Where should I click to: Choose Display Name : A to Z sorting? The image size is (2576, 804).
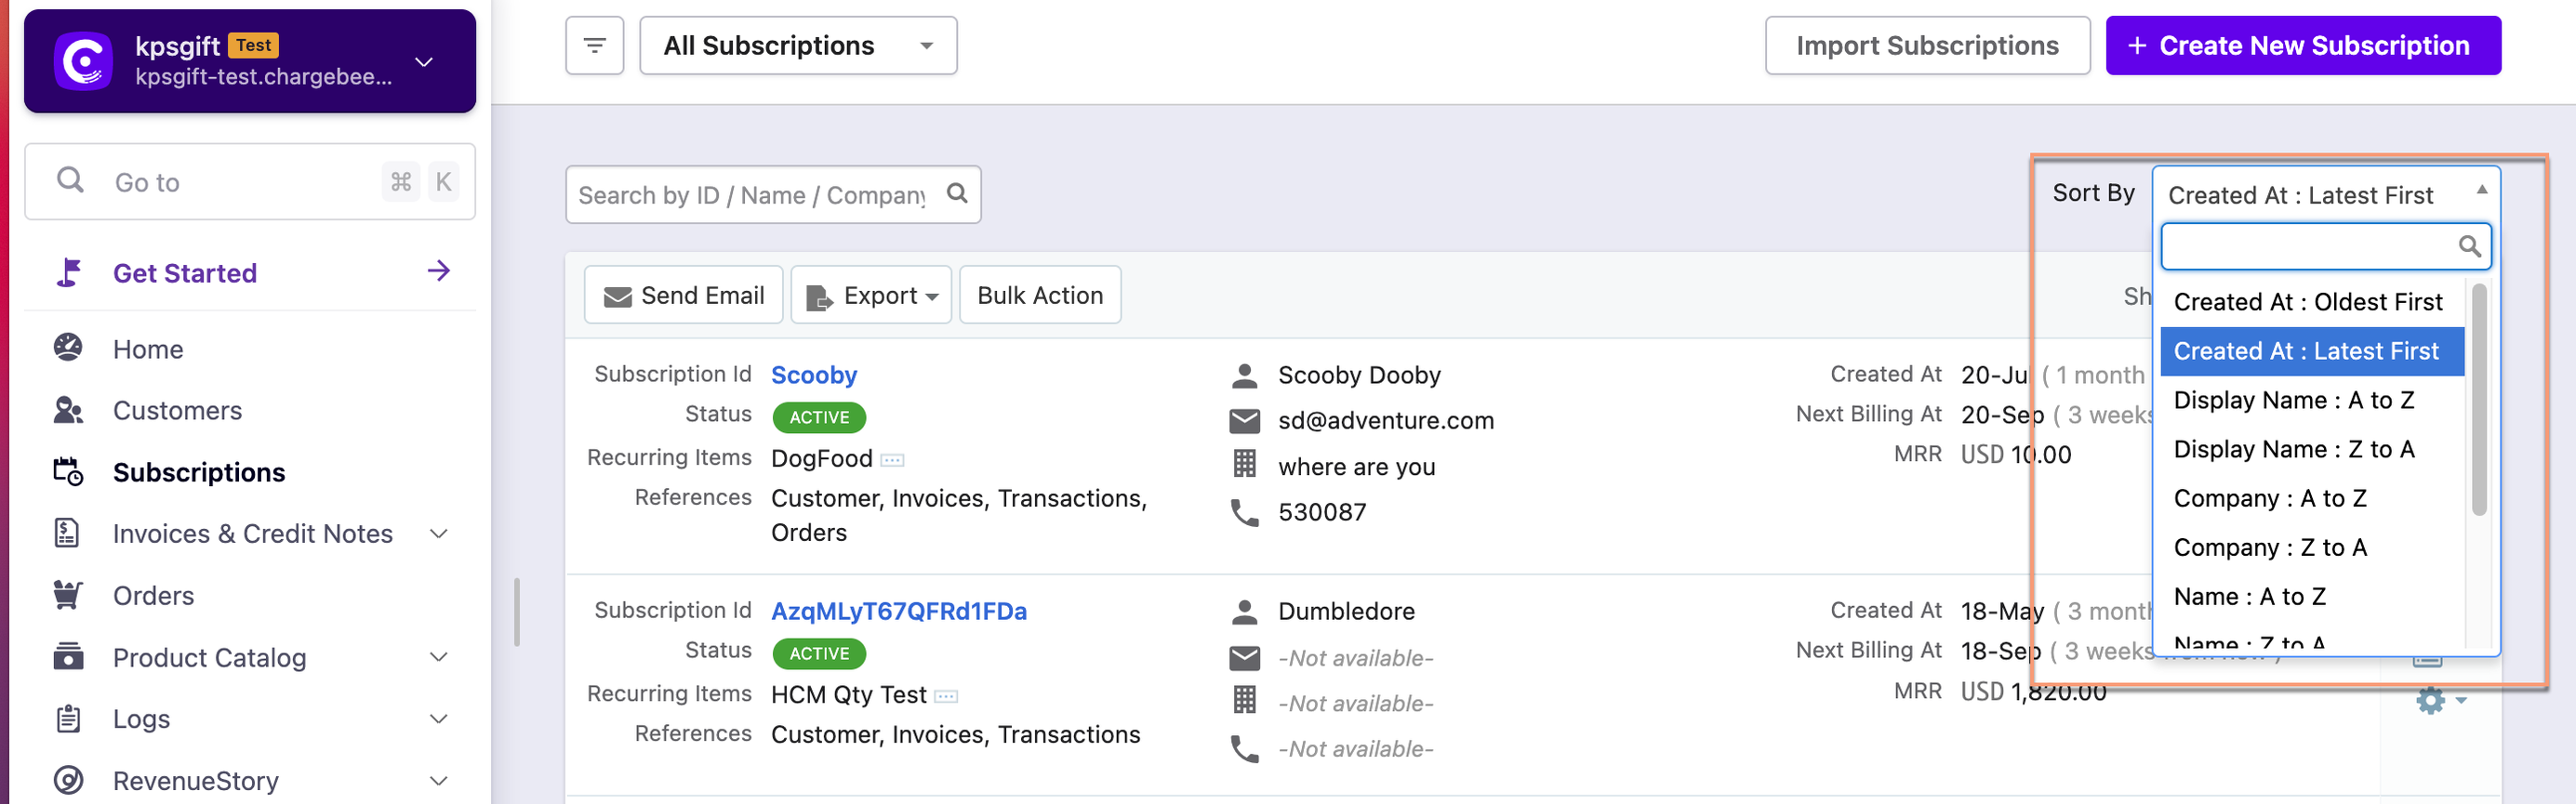2293,400
